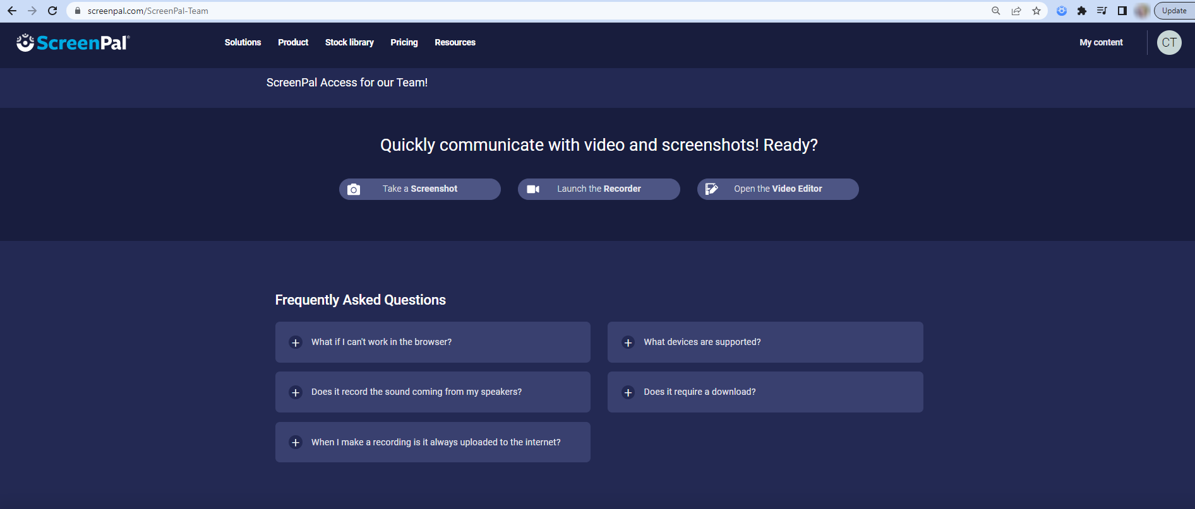Expand 'What devices are supported?' question
Screen dimensions: 1195x509
765,342
